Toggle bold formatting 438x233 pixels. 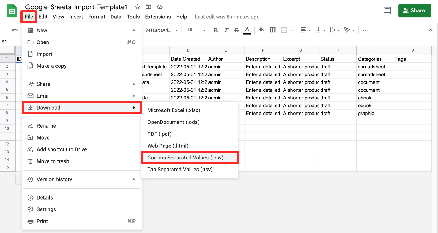(x=216, y=30)
